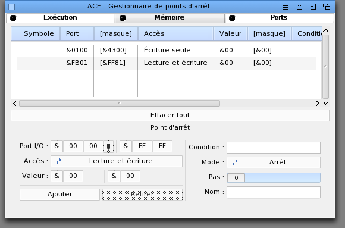Cycle the Mode 'Arrêt' selector

[x=274, y=163]
